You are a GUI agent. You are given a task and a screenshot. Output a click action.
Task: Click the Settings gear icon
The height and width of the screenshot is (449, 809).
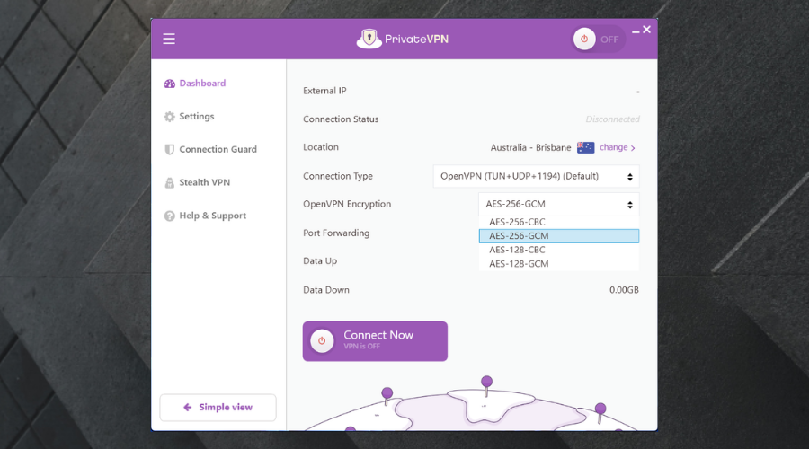pyautogui.click(x=169, y=117)
